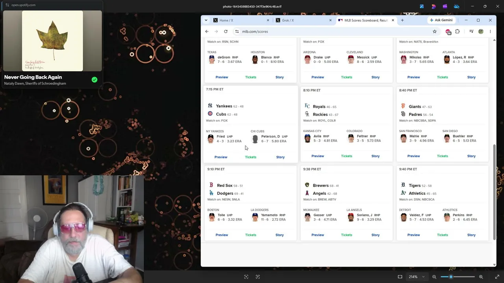This screenshot has height=283, width=504.
Task: Click the Yankees team name
Action: [224, 106]
